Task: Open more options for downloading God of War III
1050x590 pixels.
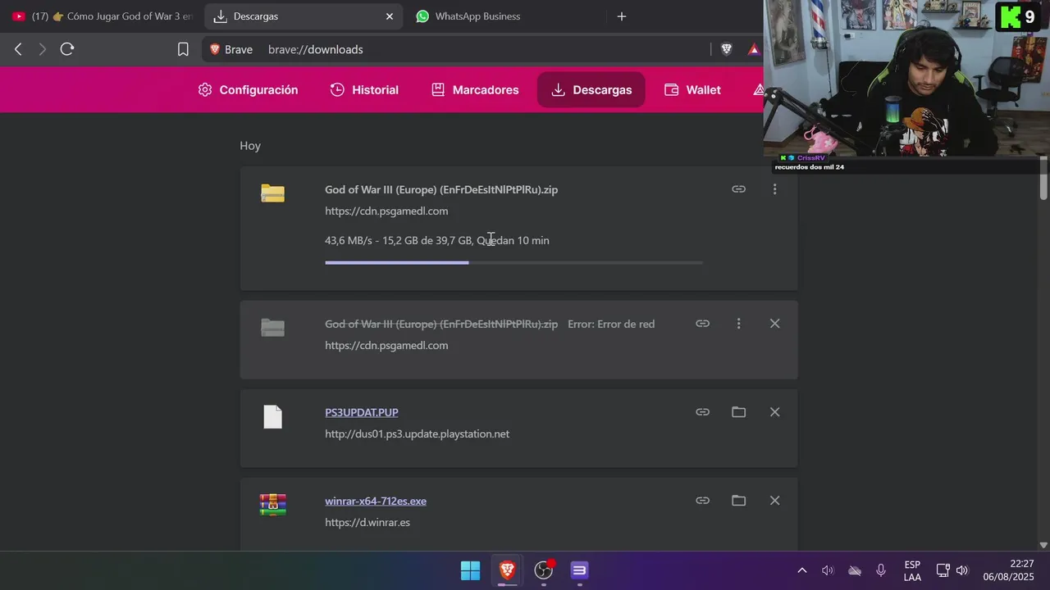Action: click(774, 189)
